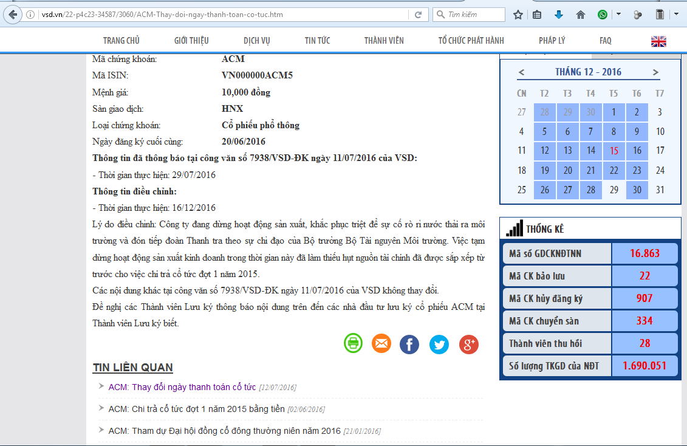This screenshot has width=687, height=446.
Task: Select calendar day 30 of December
Action: (x=637, y=190)
